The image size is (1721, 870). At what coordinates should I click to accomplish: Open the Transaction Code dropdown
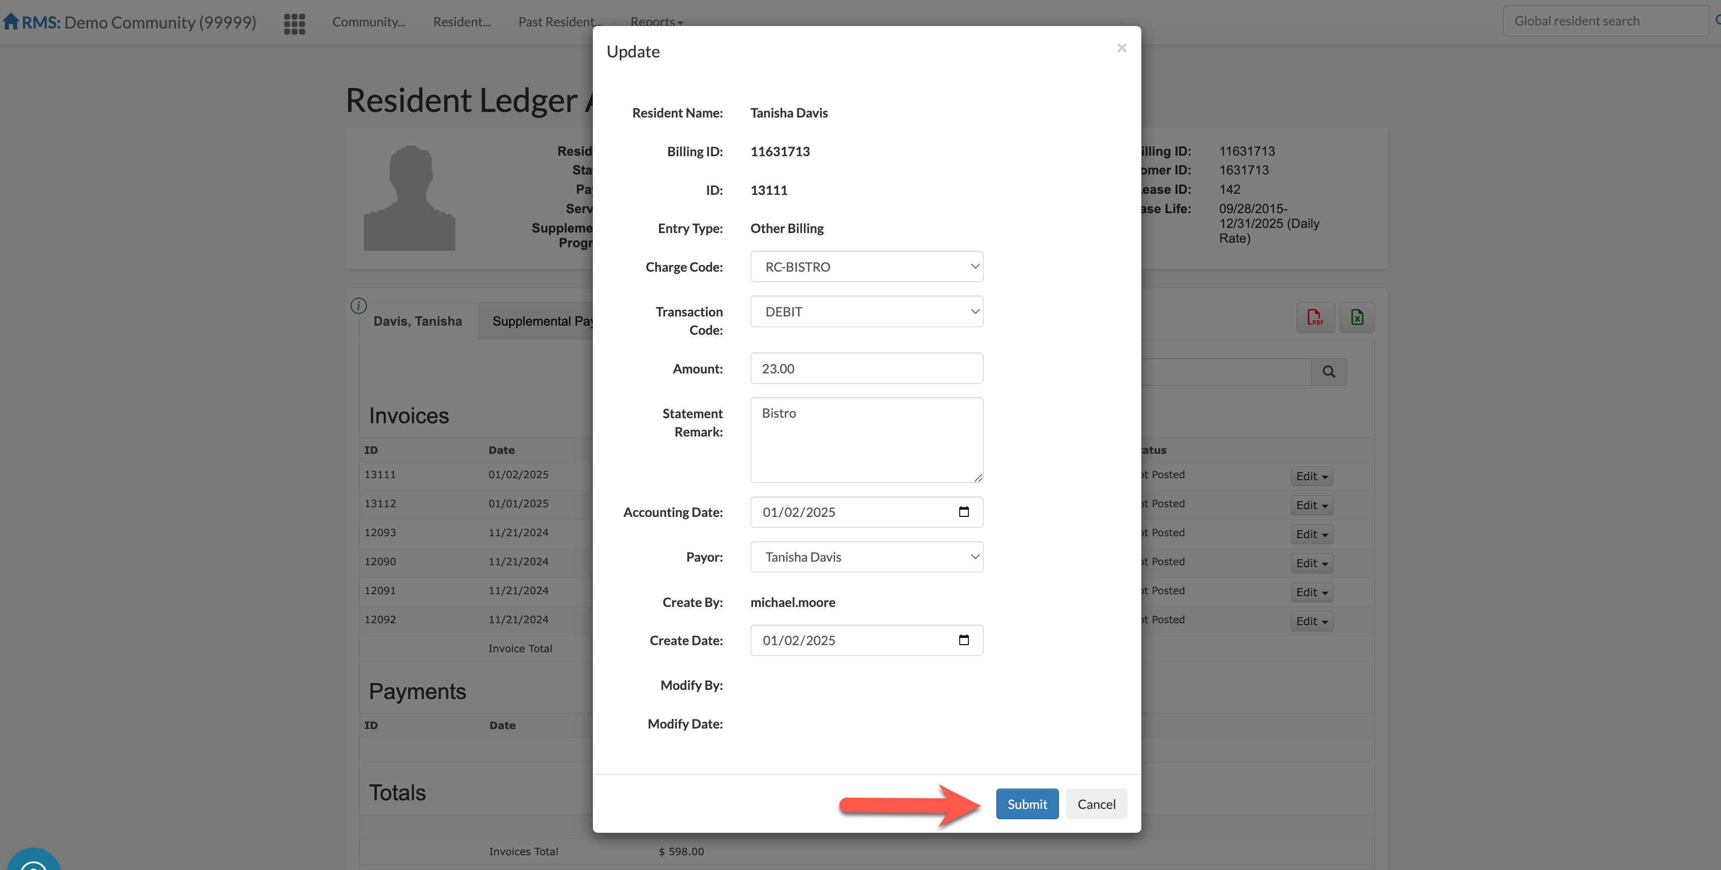[x=866, y=312]
